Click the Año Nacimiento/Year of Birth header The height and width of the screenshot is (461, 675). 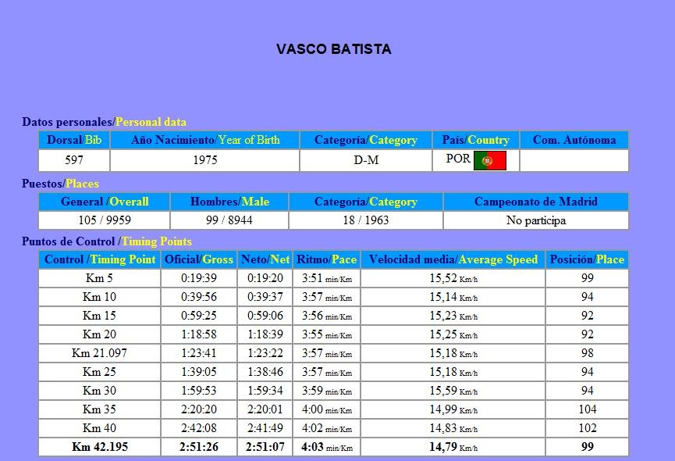[204, 140]
